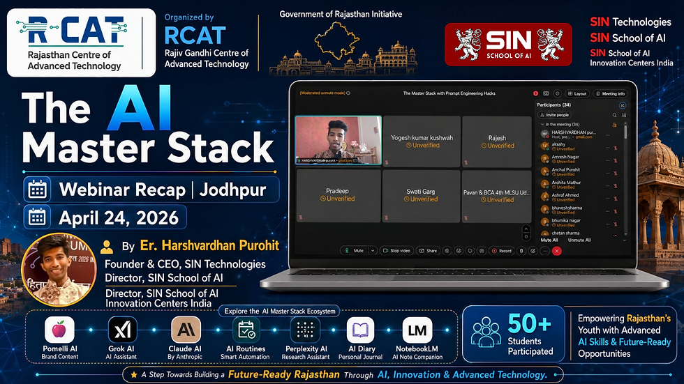This screenshot has width=684, height=384.
Task: Click Swati Garg's video tile
Action: [x=421, y=196]
